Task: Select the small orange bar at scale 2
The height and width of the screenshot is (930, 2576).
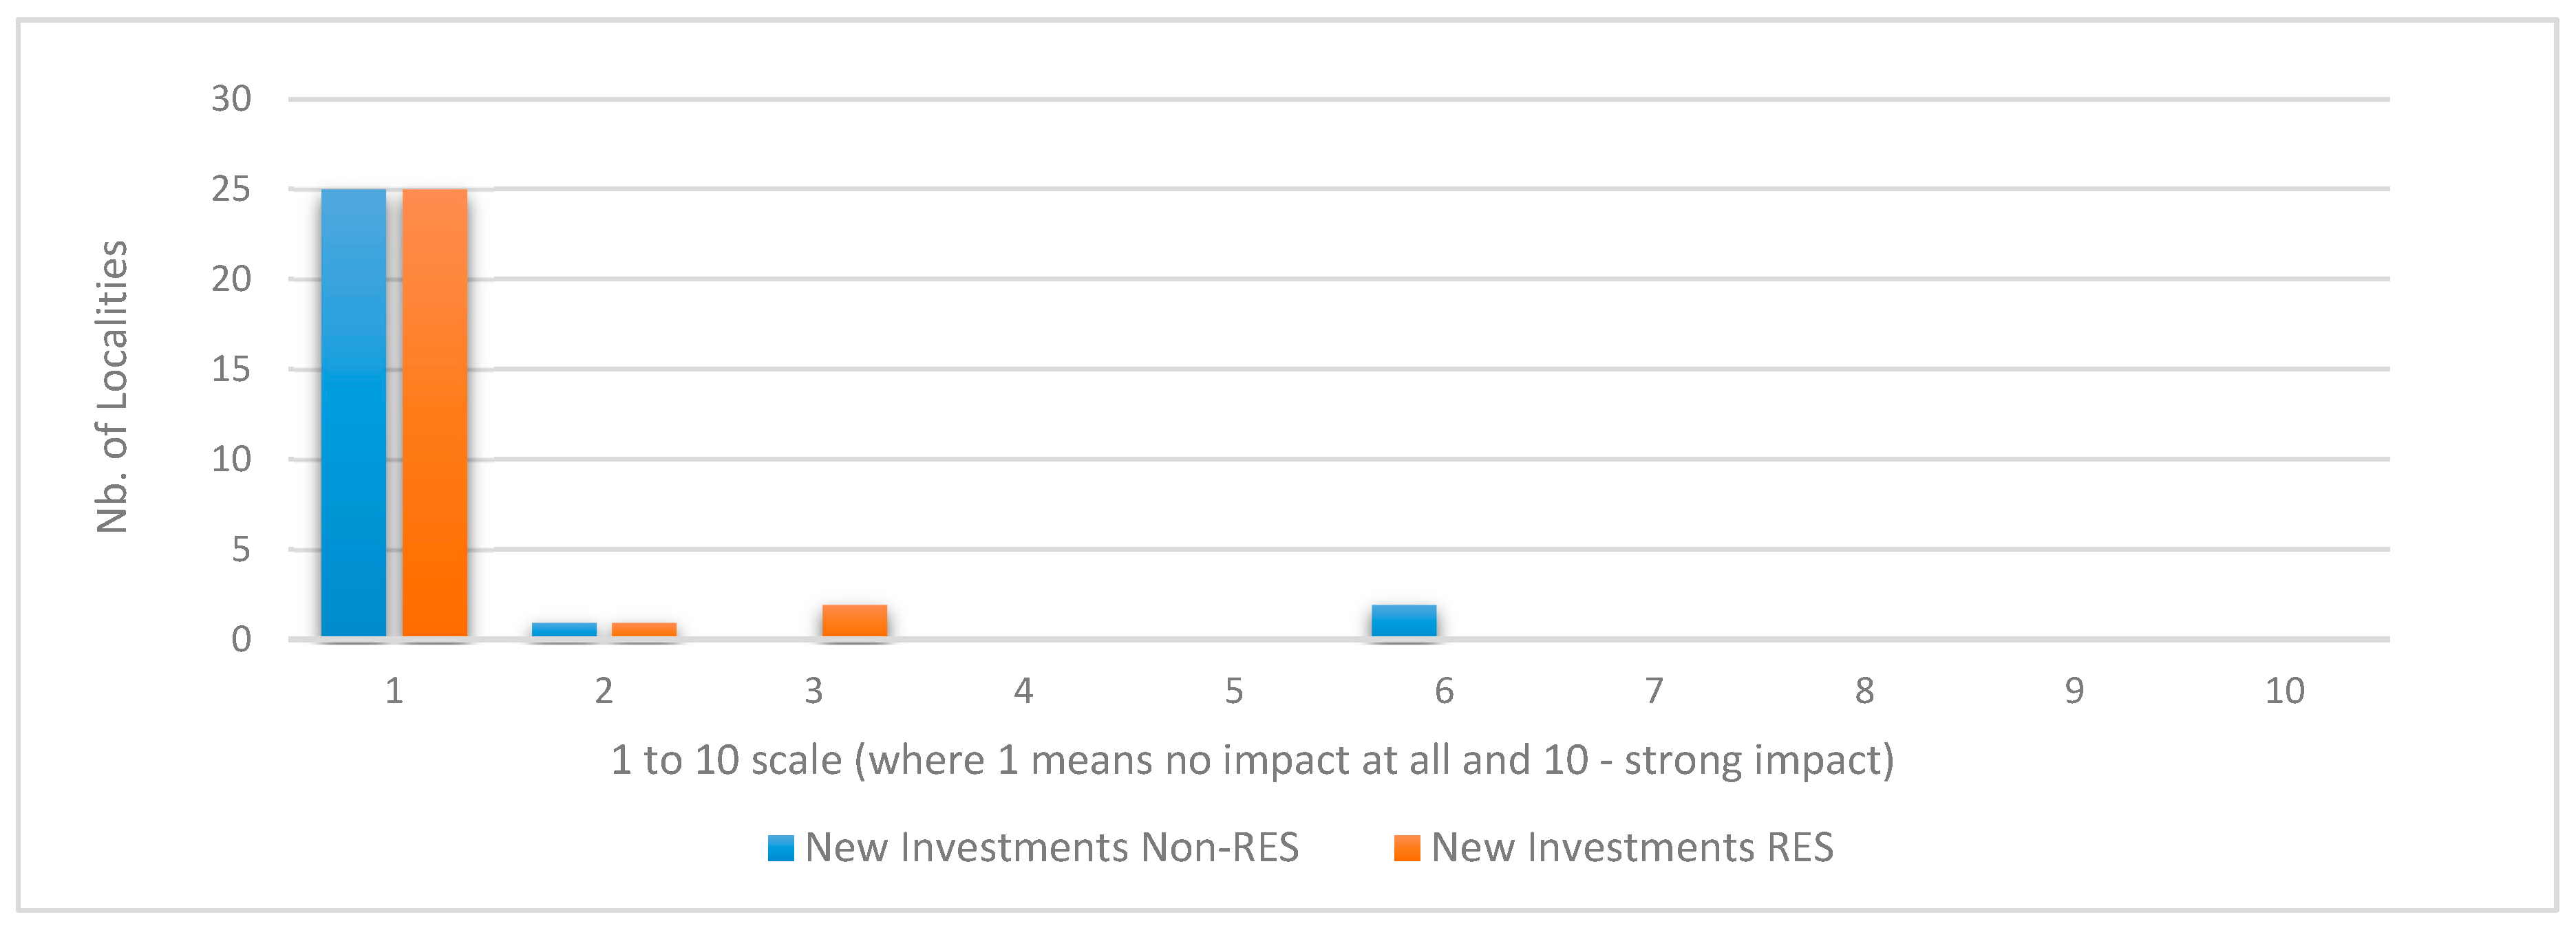Action: click(x=644, y=630)
